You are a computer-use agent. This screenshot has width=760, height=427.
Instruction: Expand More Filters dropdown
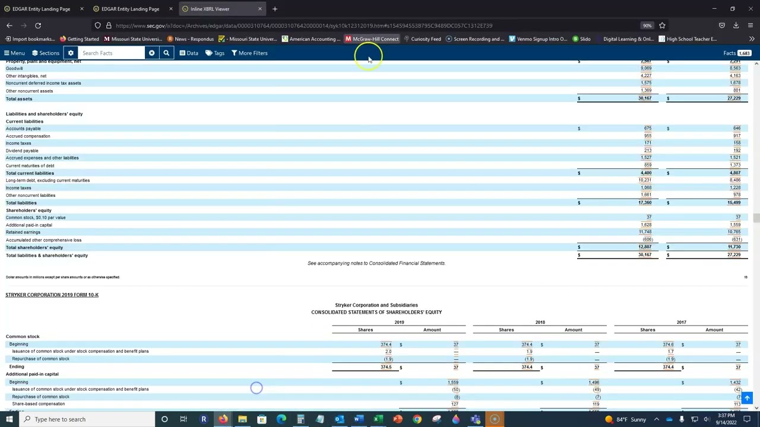(249, 53)
